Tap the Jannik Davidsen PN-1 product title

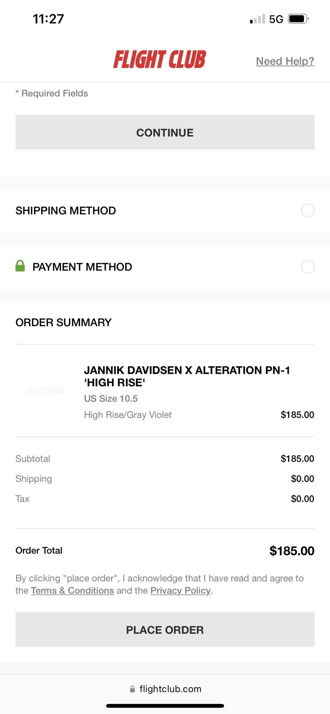pyautogui.click(x=187, y=376)
